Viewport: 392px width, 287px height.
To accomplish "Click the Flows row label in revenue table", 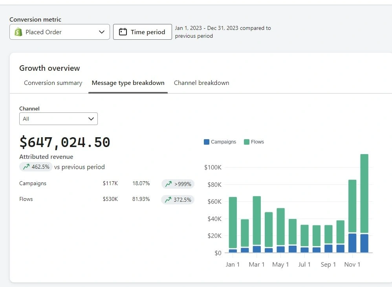I will (26, 199).
